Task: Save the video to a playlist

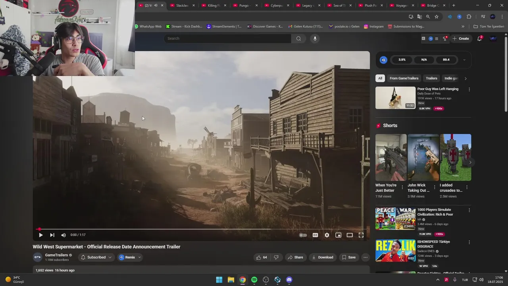Action: tap(348, 257)
